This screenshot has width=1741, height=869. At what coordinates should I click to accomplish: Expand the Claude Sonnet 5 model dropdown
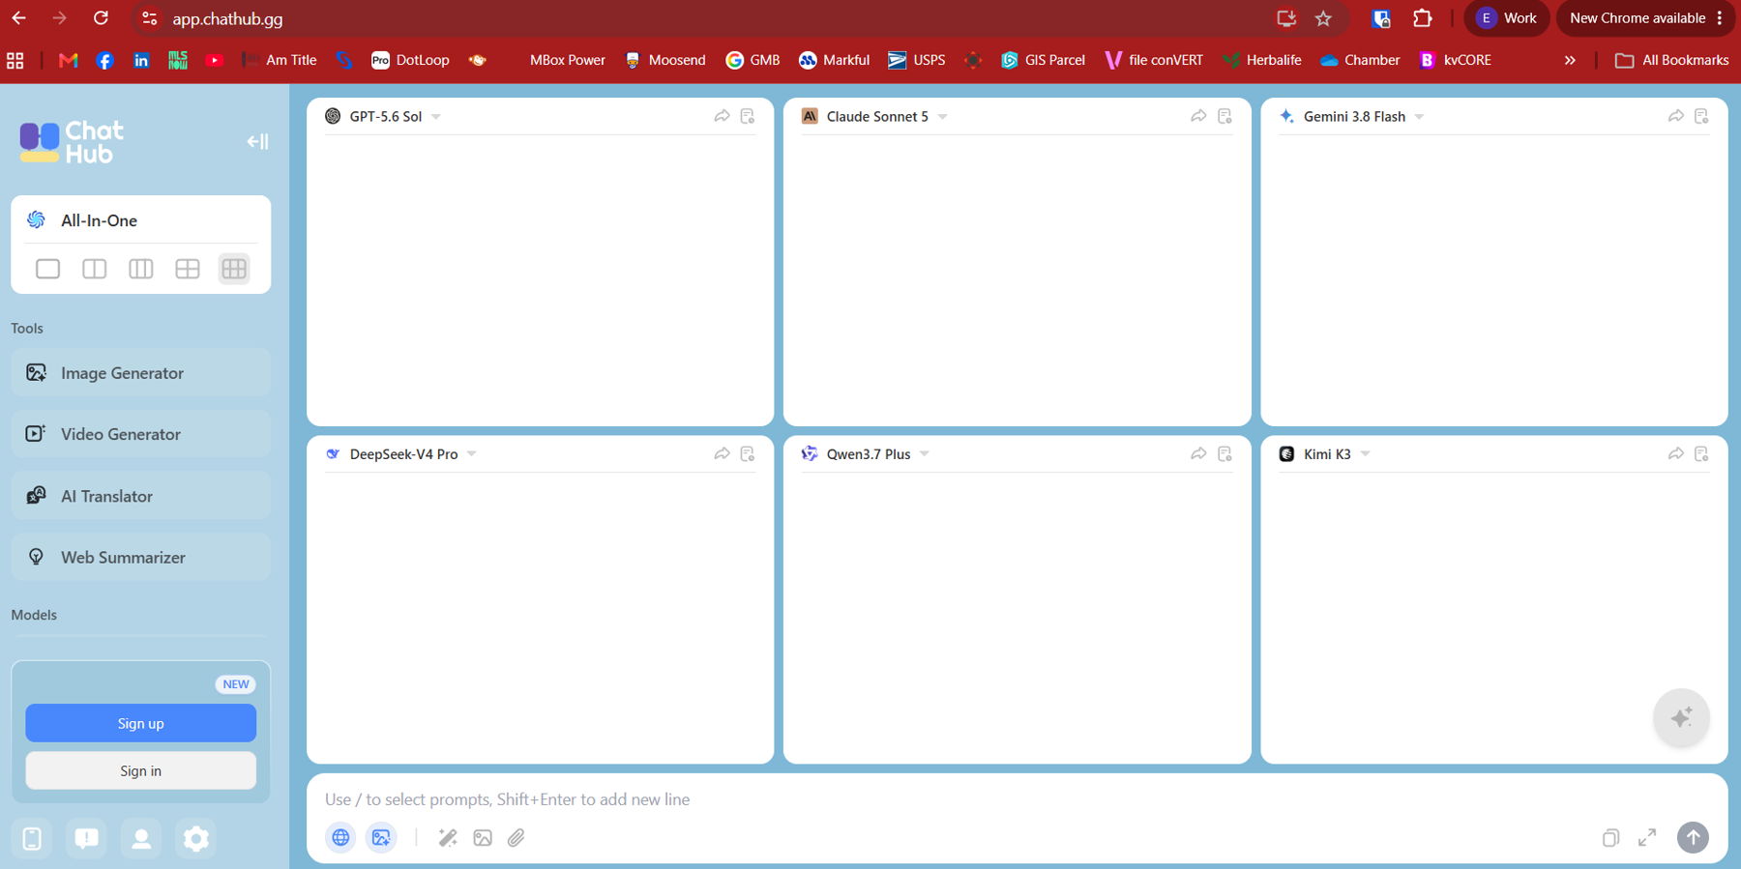click(x=942, y=117)
